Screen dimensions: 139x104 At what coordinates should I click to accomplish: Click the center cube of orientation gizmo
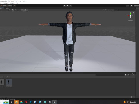[x=131, y=16]
